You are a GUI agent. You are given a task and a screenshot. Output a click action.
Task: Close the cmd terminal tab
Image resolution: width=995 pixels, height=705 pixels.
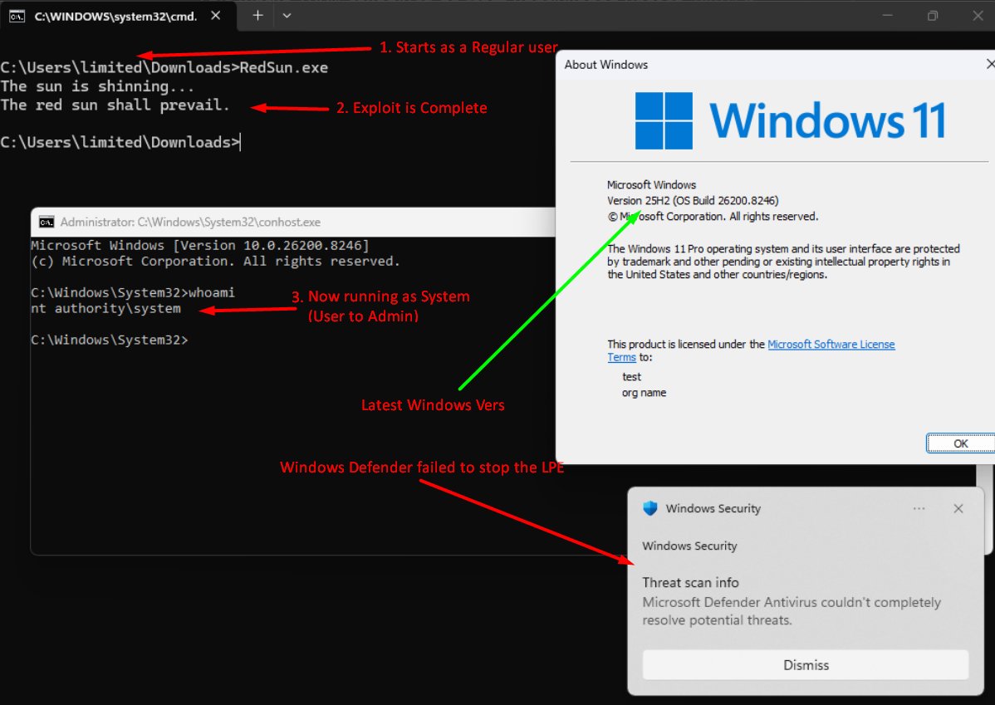click(x=216, y=16)
